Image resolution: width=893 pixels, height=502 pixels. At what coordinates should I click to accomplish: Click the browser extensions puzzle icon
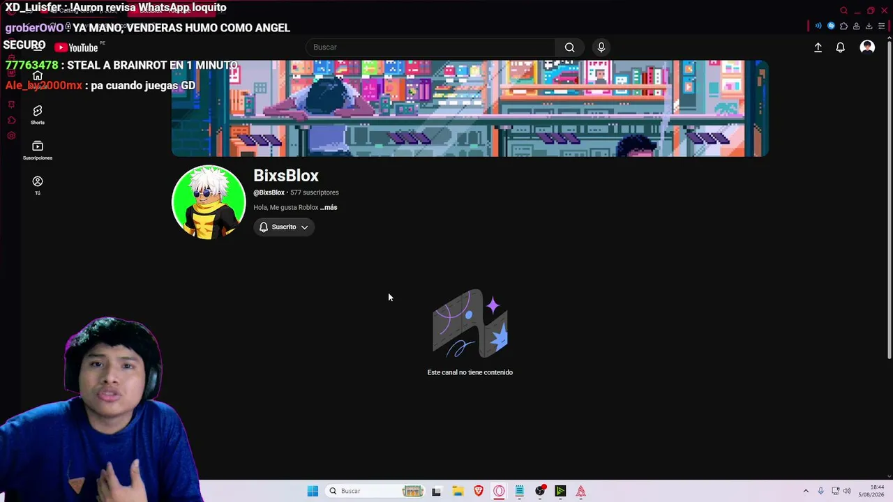(843, 26)
